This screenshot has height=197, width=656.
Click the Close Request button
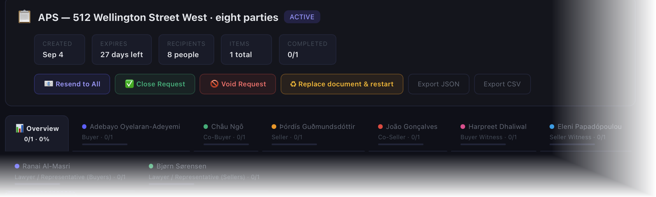point(155,84)
